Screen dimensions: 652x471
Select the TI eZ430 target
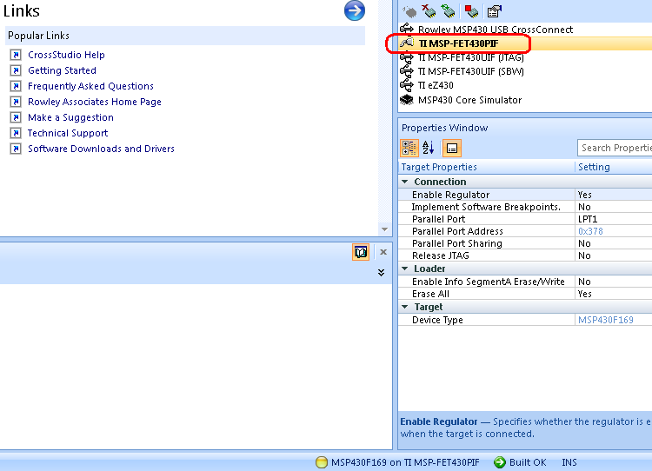436,85
